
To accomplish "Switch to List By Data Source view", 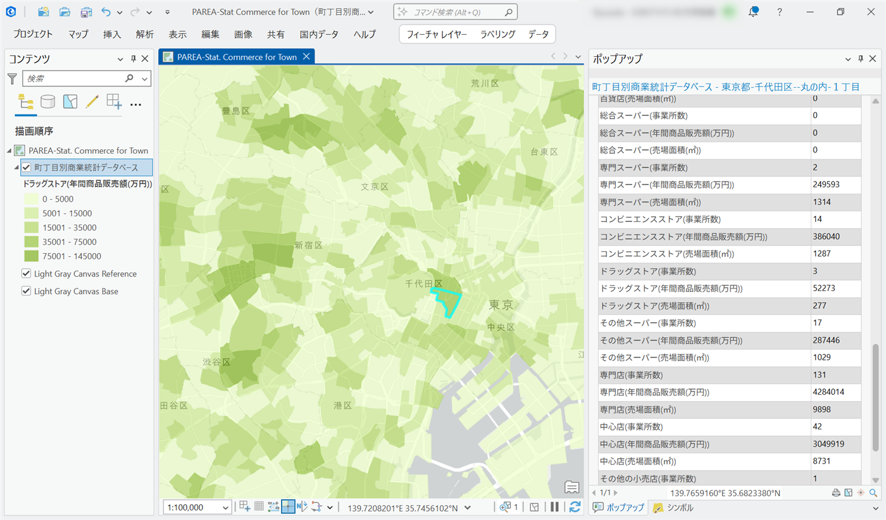I will (47, 102).
